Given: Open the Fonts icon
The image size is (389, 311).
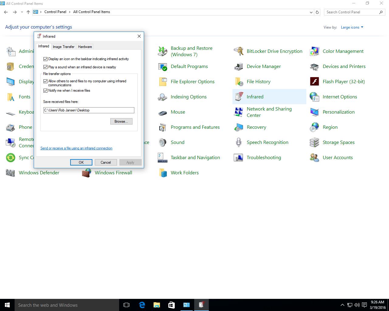Looking at the screenshot, I should pos(11,97).
